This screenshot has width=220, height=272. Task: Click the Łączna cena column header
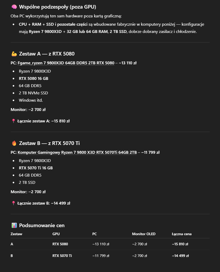point(182,234)
